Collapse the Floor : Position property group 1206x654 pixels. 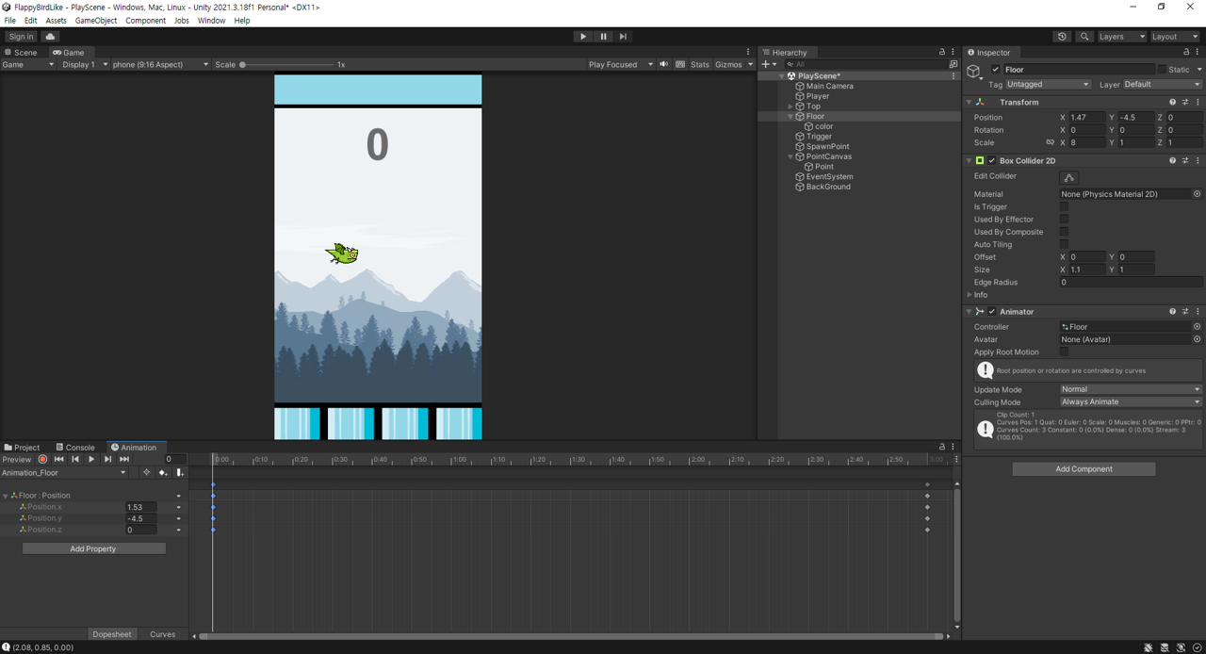(x=6, y=496)
